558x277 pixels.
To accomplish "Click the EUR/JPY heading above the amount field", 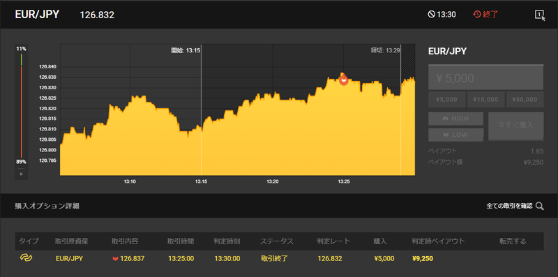I will click(x=447, y=51).
